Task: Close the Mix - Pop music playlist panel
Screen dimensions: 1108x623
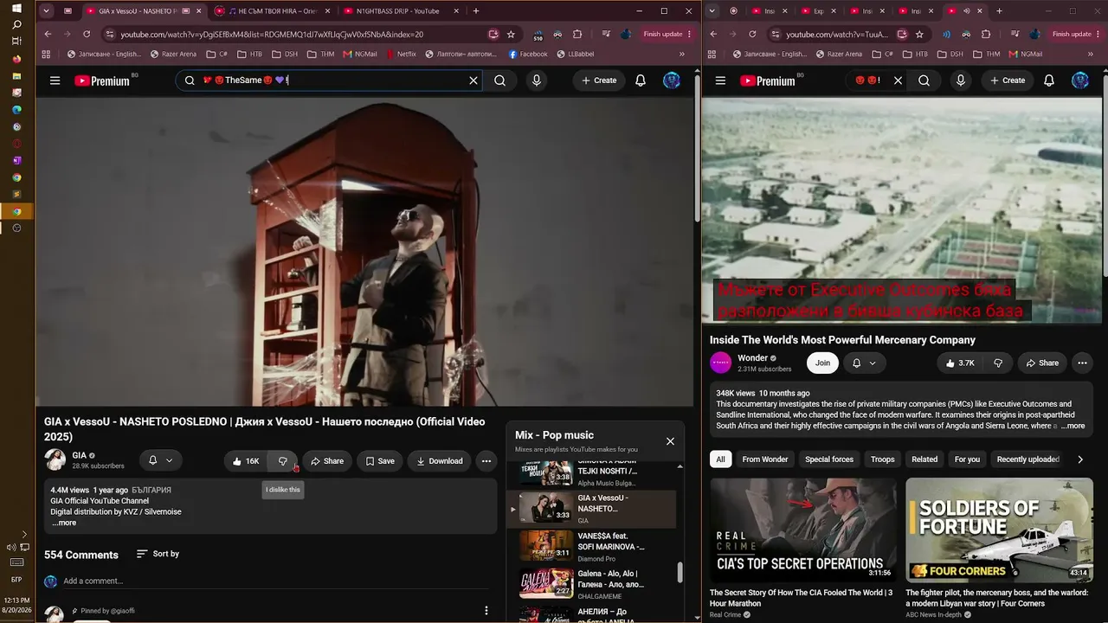Action: pos(670,441)
